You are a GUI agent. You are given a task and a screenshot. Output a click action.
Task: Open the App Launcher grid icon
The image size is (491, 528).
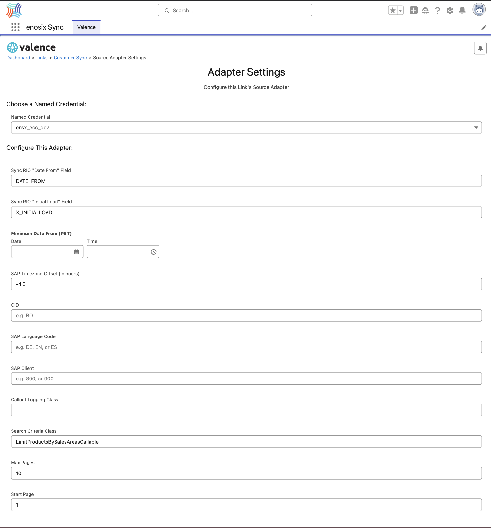pyautogui.click(x=15, y=27)
